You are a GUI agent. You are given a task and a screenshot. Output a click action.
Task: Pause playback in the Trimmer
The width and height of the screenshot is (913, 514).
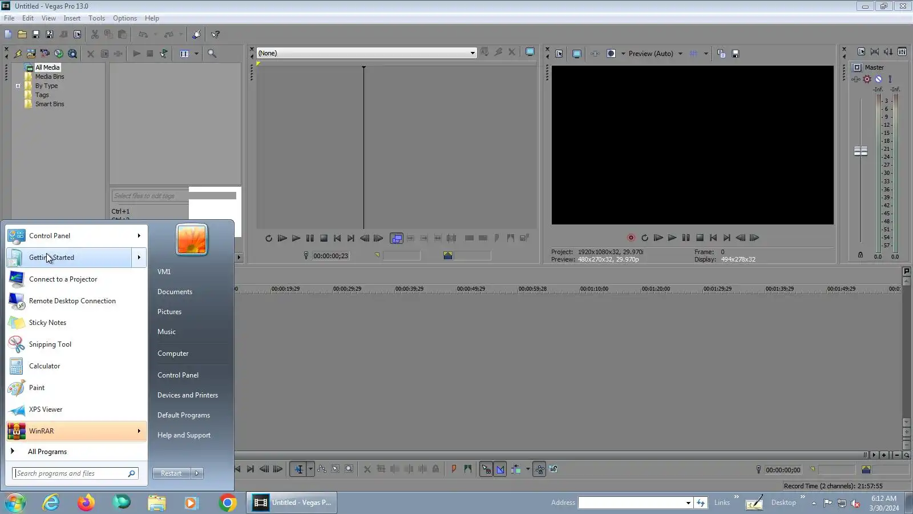pos(310,238)
